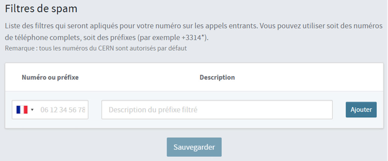Click Sauvegarder to save spam filters
This screenshot has width=388, height=161.
coord(194,147)
